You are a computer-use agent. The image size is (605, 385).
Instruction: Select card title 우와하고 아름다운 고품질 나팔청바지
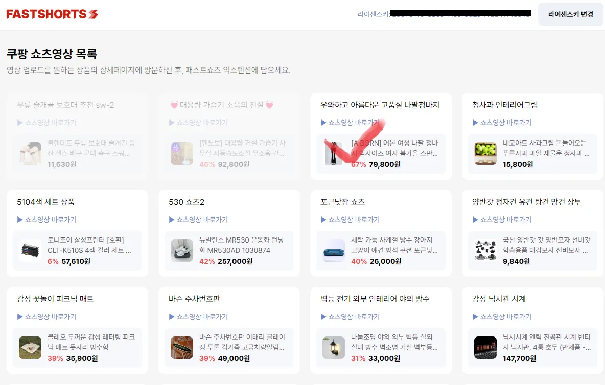380,105
